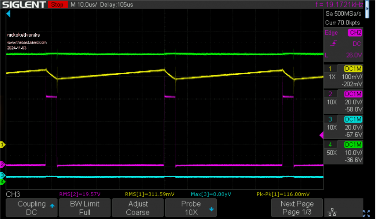
Task: Open the Probe 10X attenuation dropdown
Action: pos(191,208)
